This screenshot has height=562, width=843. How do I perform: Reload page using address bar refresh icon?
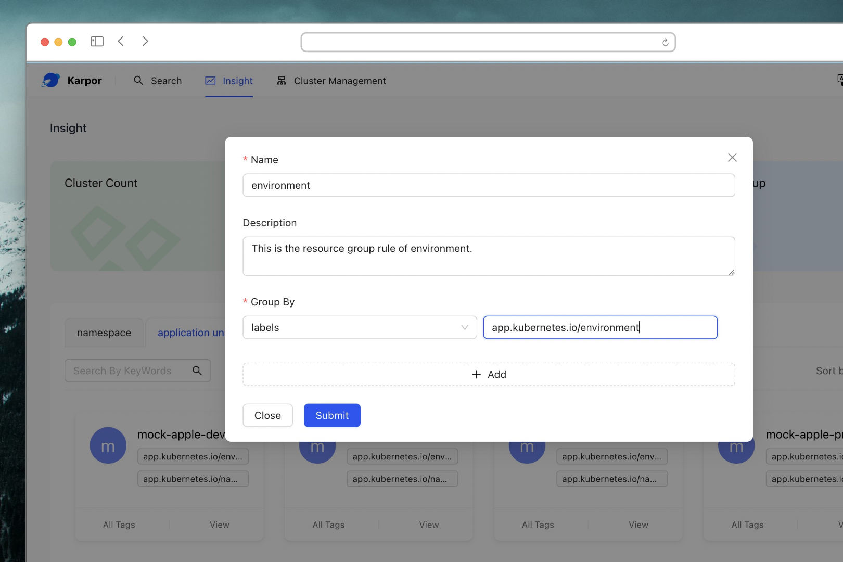click(x=665, y=43)
